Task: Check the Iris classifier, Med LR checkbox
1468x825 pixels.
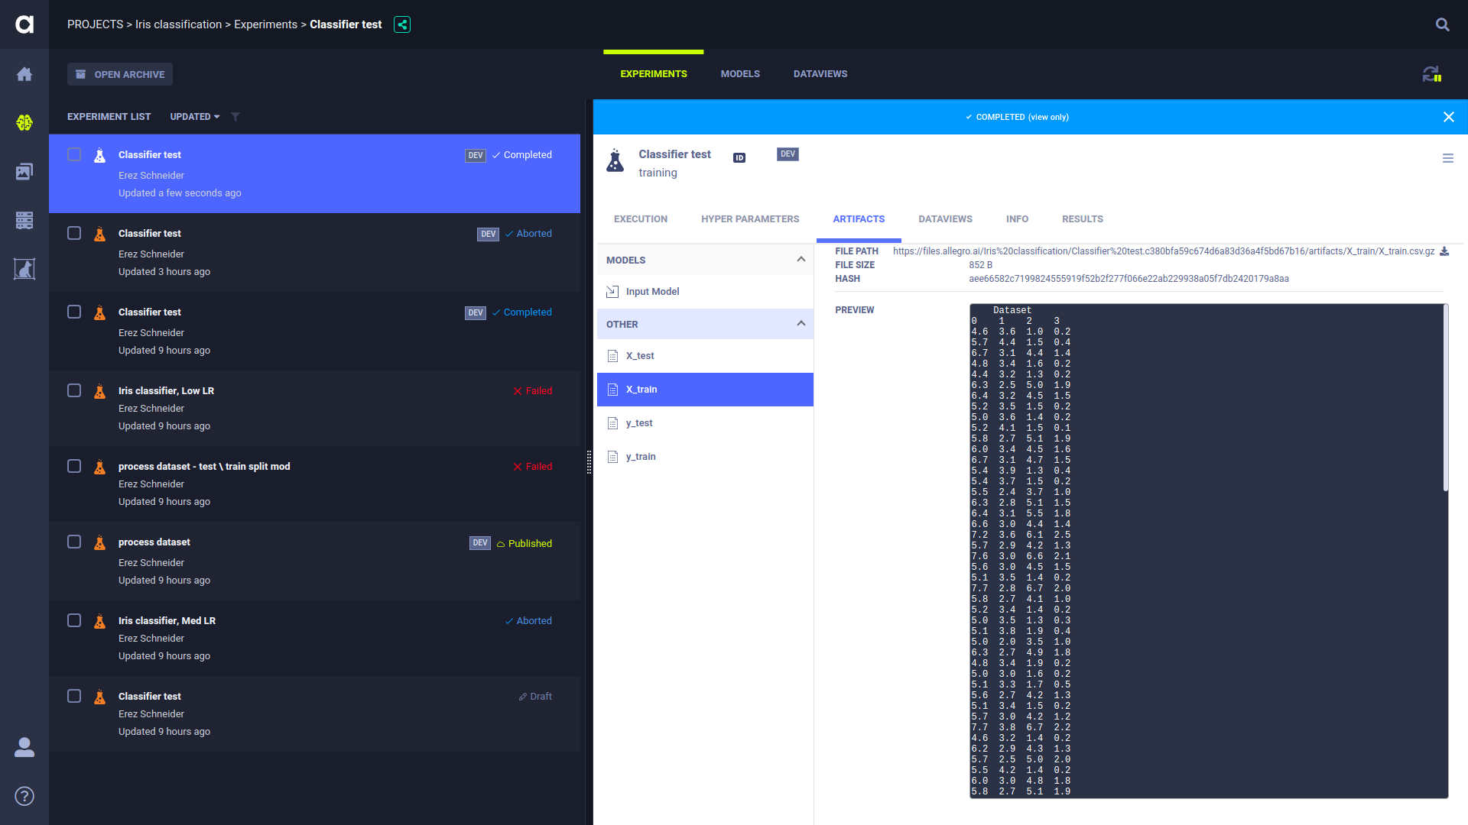Action: [x=74, y=620]
